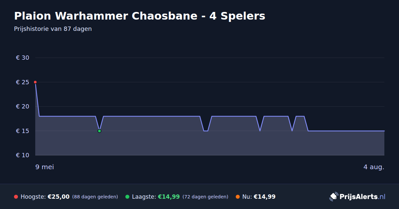Viewport: 399px width, 209px height.
Task: Click the € 20 axis label
Action: [23, 106]
